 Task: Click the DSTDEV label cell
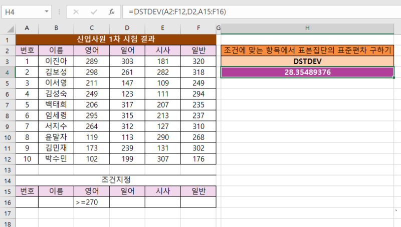[307, 61]
